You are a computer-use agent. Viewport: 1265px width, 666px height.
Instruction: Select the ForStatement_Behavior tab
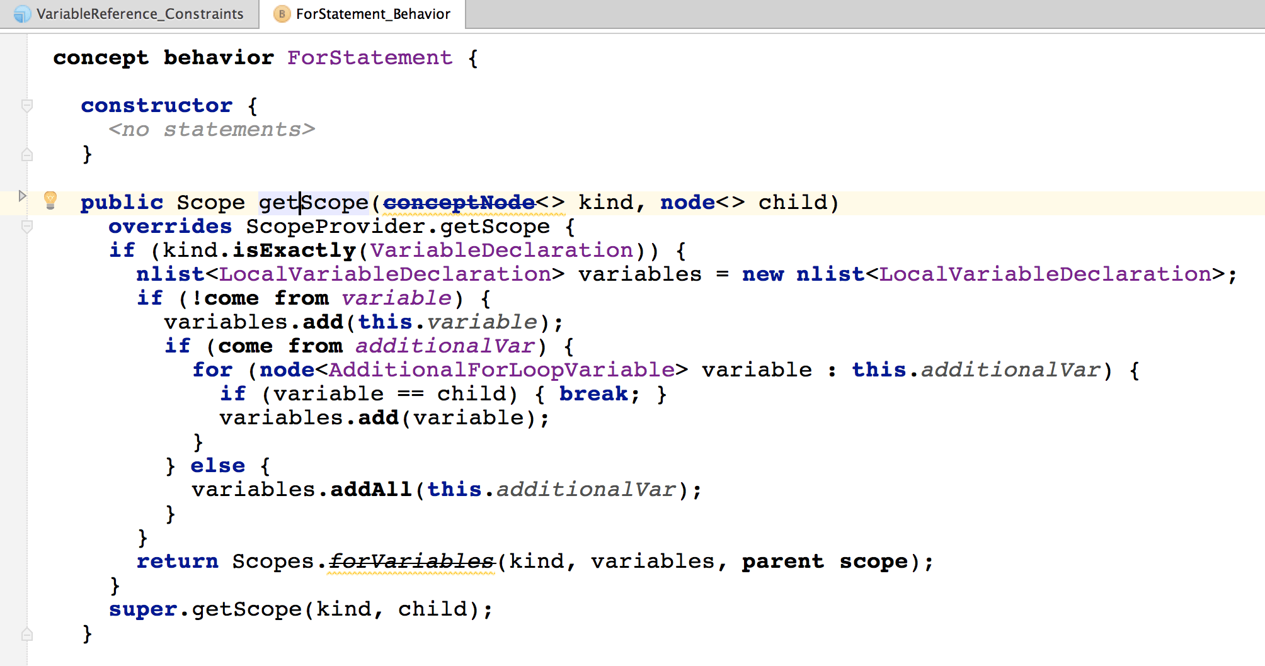pyautogui.click(x=363, y=14)
